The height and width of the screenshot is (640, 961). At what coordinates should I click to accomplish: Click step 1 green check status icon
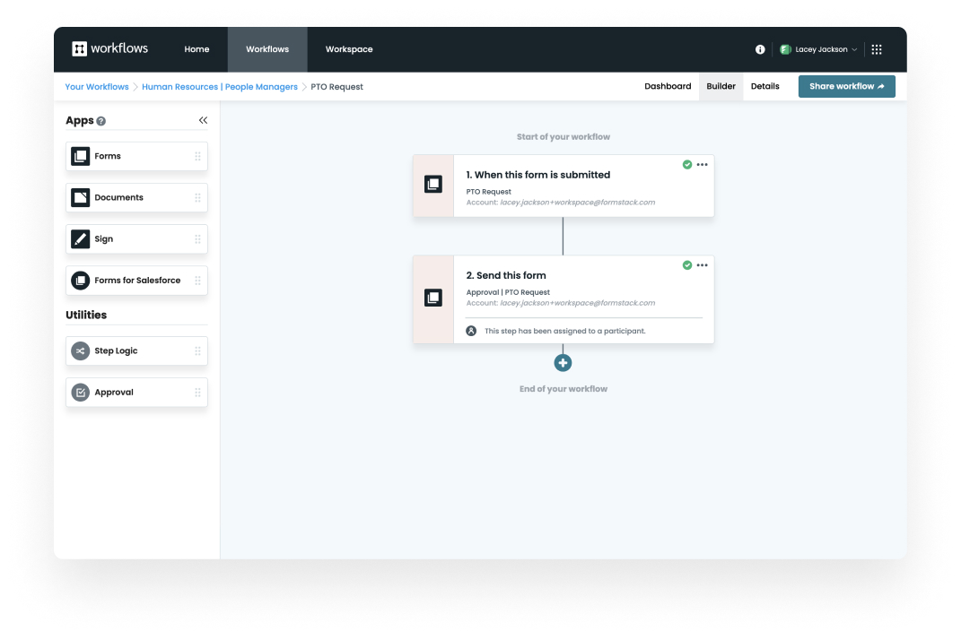click(x=687, y=164)
